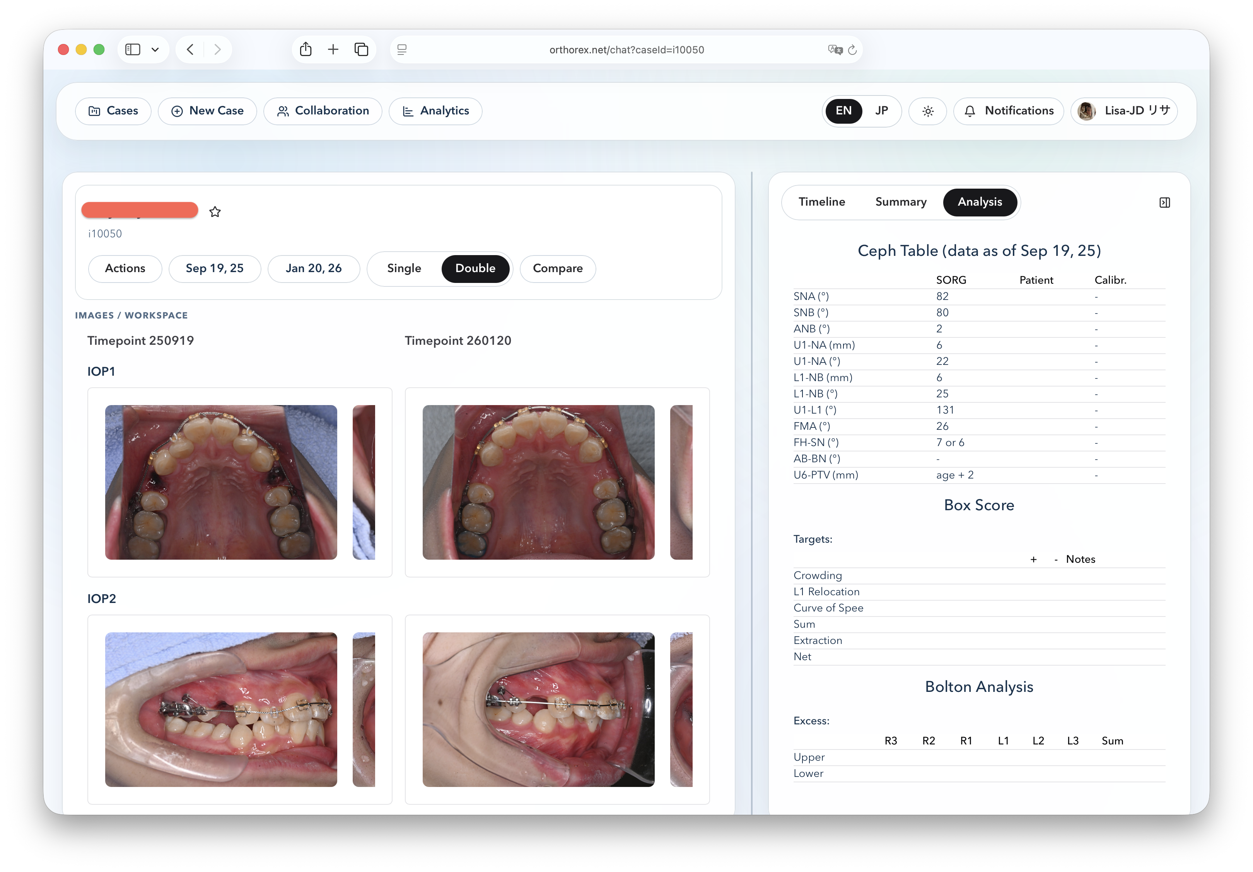The height and width of the screenshot is (872, 1253).
Task: Star case i10050 as favorite
Action: (x=215, y=211)
